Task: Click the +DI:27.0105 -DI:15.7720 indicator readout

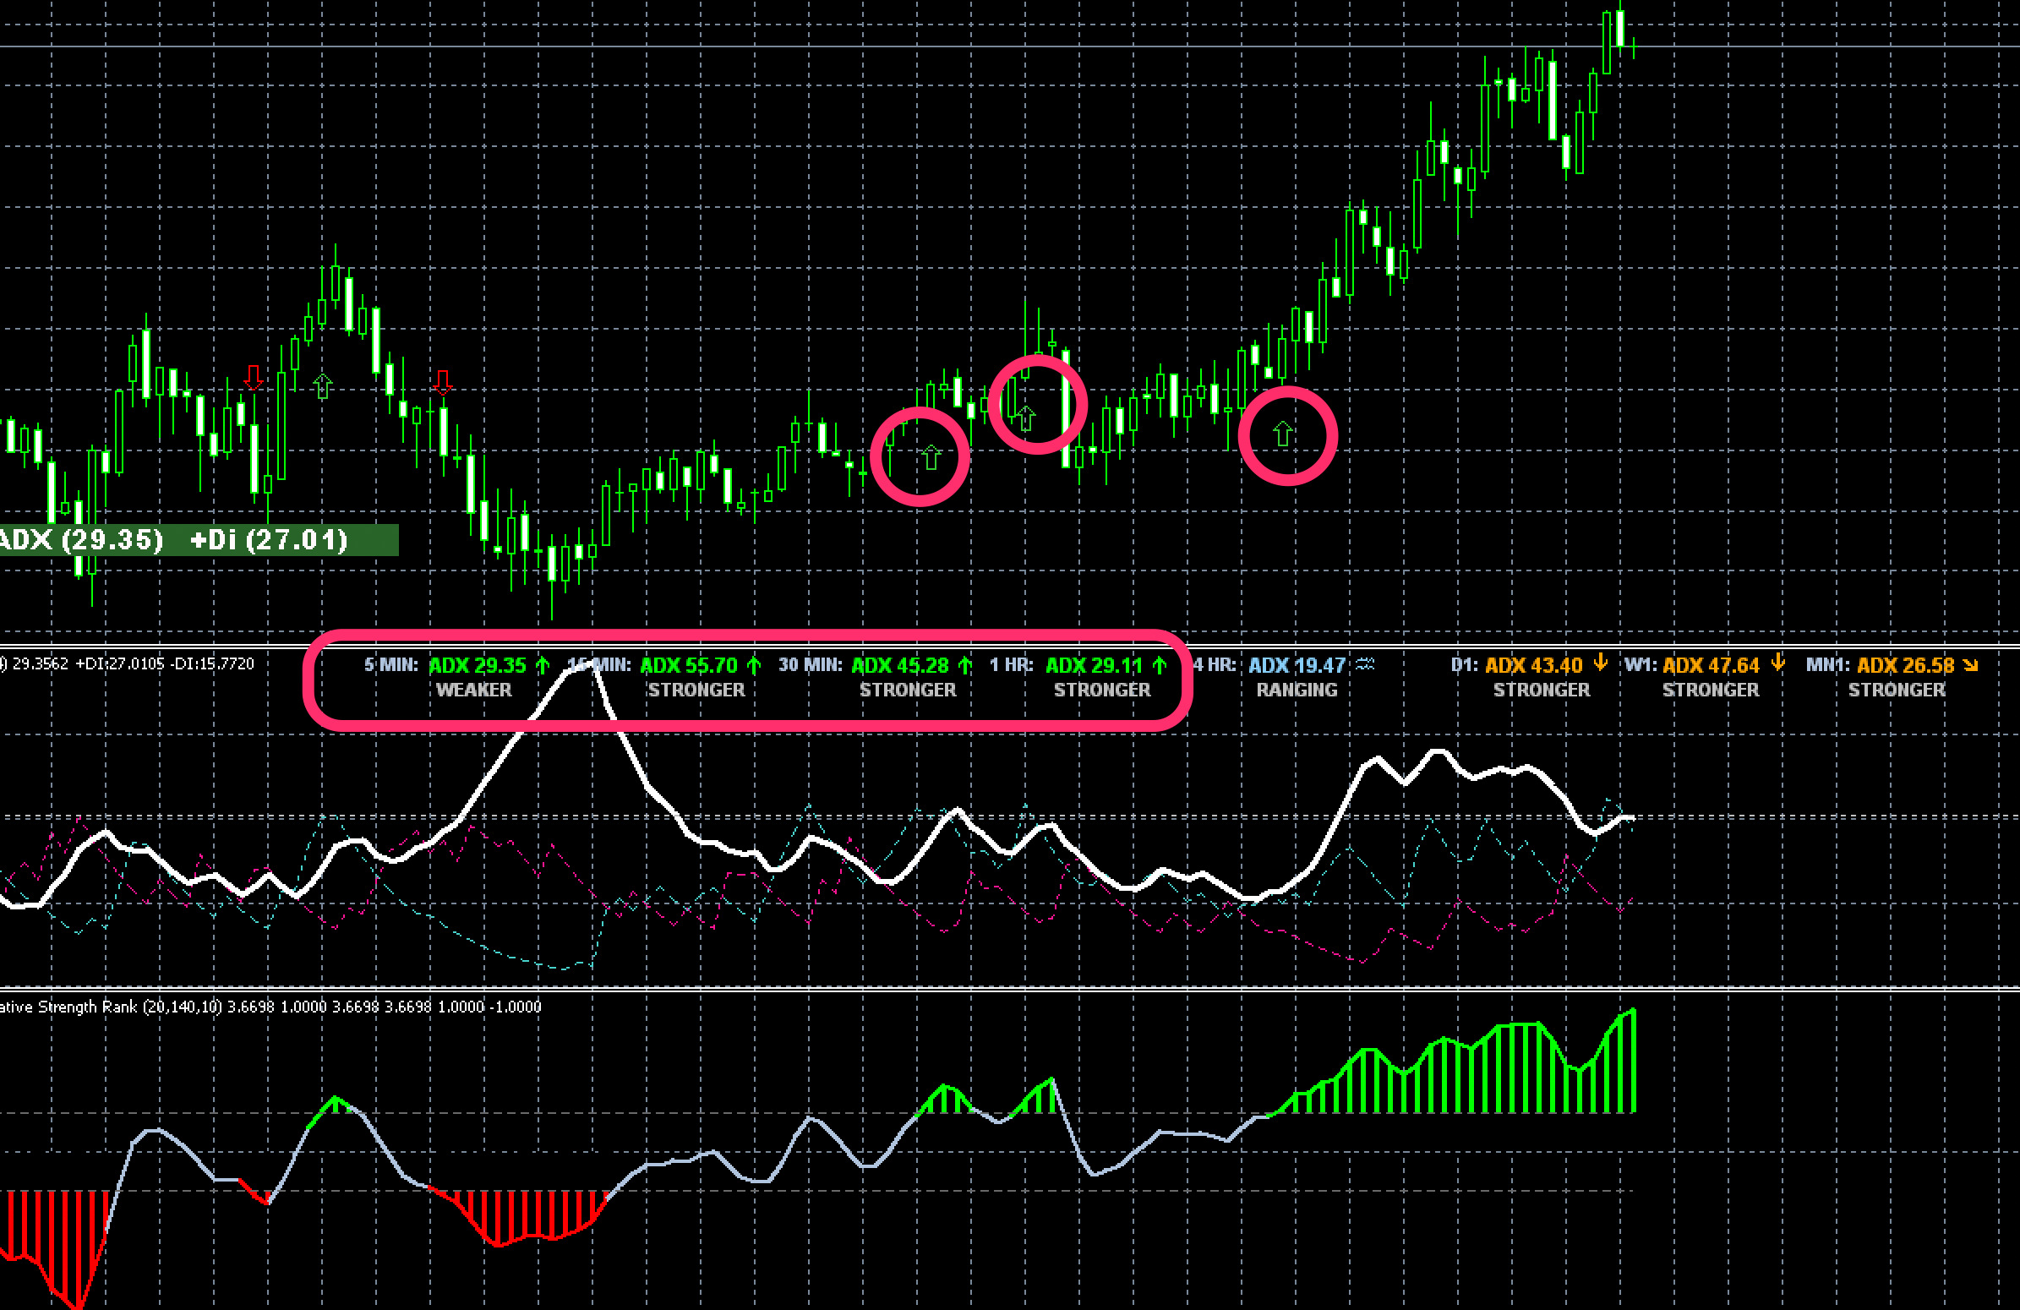Action: [x=166, y=663]
